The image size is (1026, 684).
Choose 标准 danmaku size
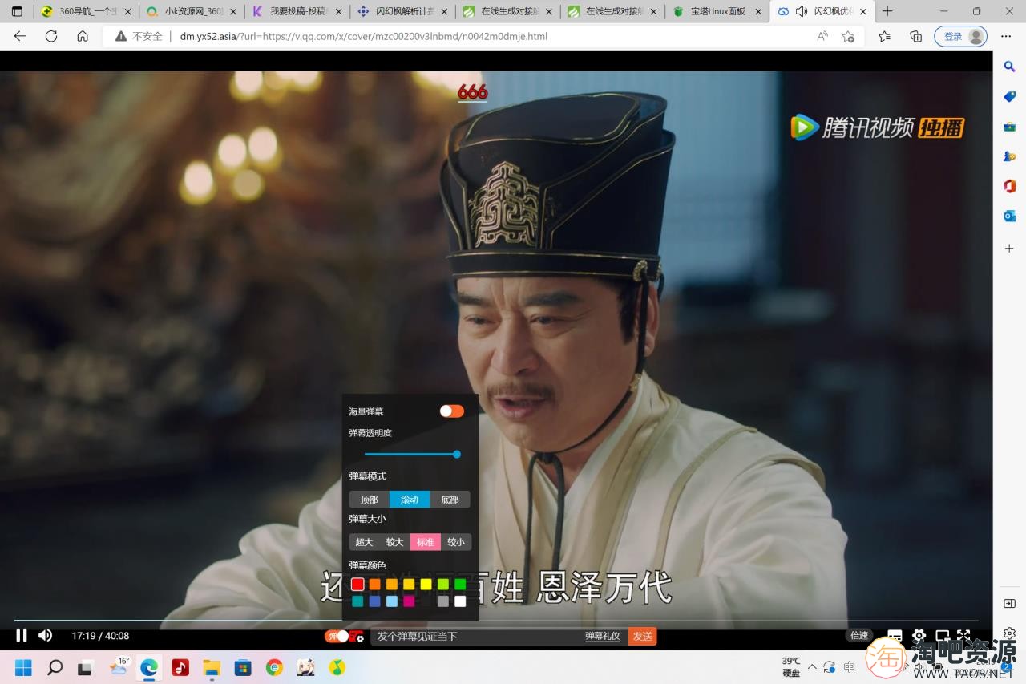[425, 542]
